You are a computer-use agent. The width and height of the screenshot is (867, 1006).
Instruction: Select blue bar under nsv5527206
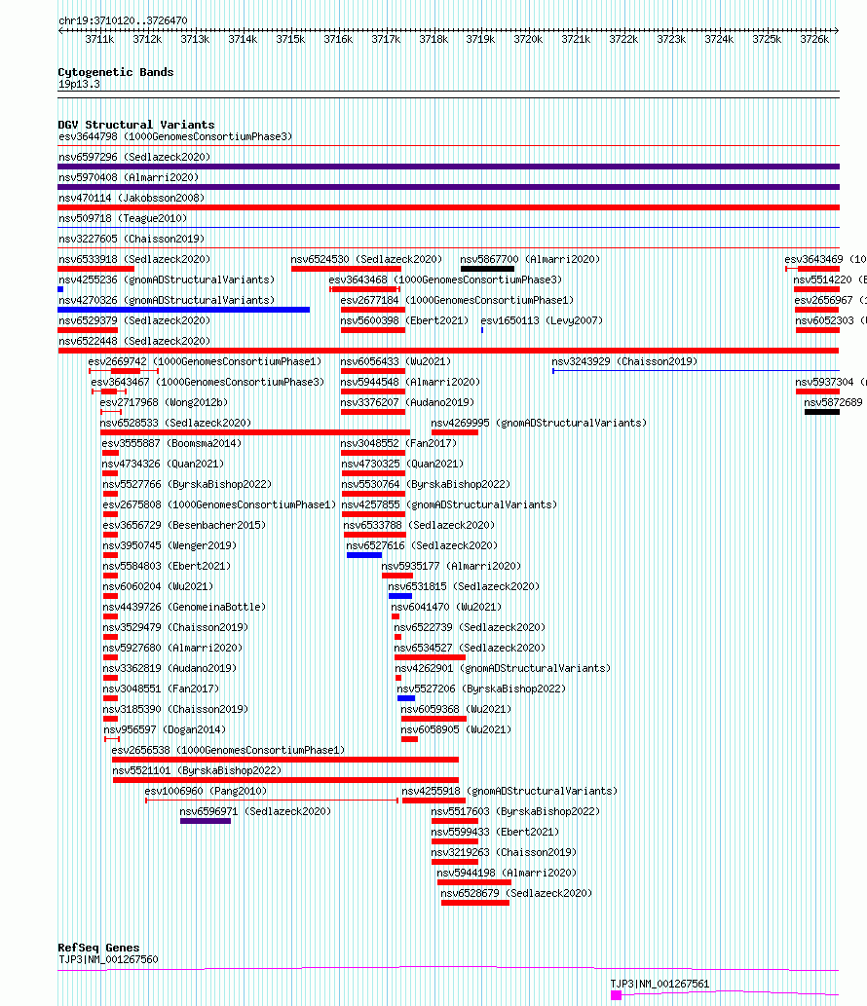(x=405, y=698)
